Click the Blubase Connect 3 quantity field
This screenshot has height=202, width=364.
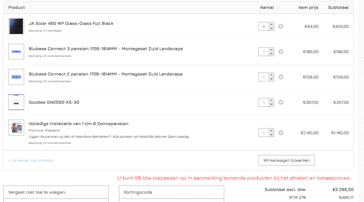[264, 52]
